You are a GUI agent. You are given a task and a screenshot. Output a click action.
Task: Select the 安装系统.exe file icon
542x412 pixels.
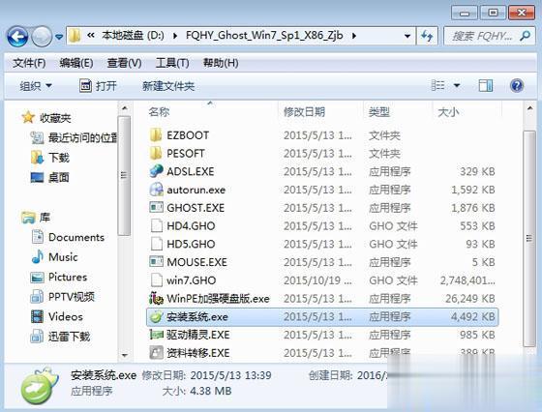pos(156,316)
